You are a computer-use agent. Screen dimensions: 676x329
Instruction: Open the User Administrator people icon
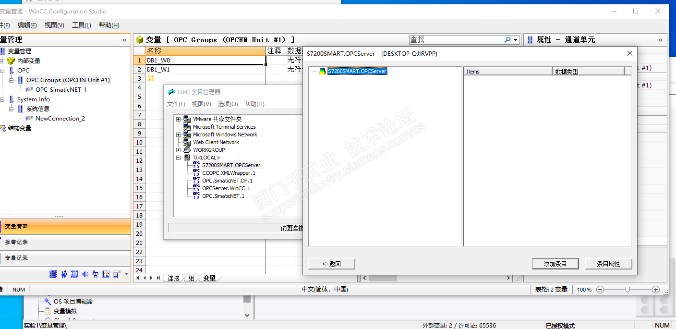pyautogui.click(x=64, y=274)
